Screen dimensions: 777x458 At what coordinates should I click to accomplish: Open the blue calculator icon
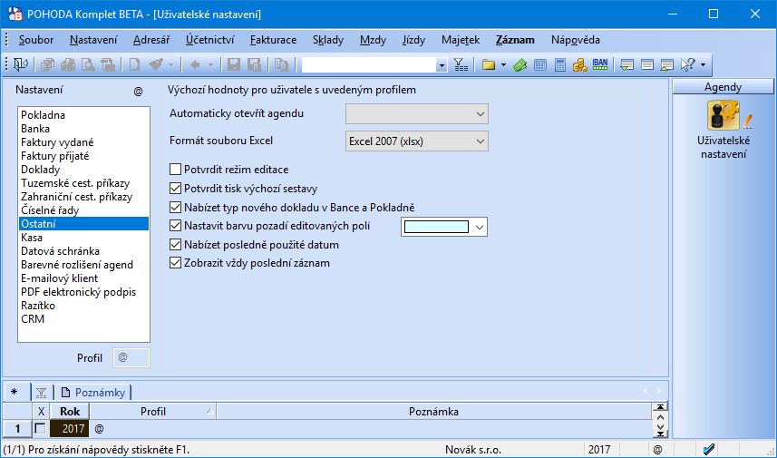coord(540,64)
